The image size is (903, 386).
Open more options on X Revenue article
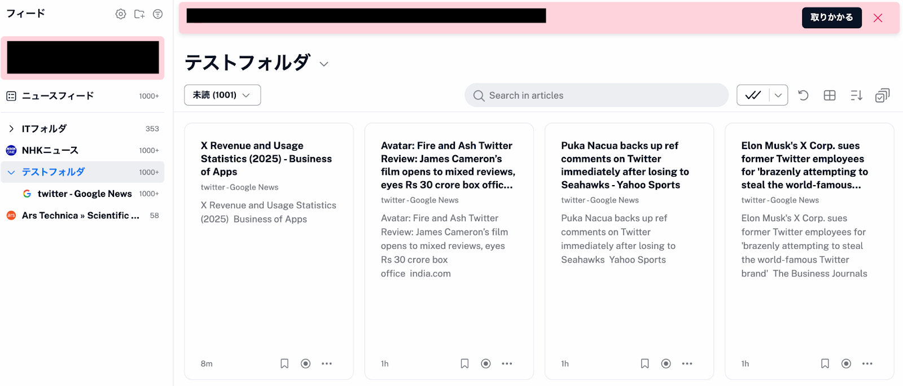point(327,363)
